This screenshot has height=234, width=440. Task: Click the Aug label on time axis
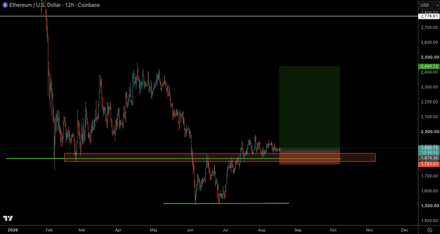click(261, 229)
